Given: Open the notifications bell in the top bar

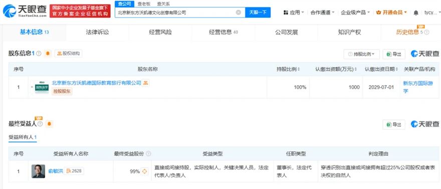Looking at the screenshot, I should coord(416,13).
